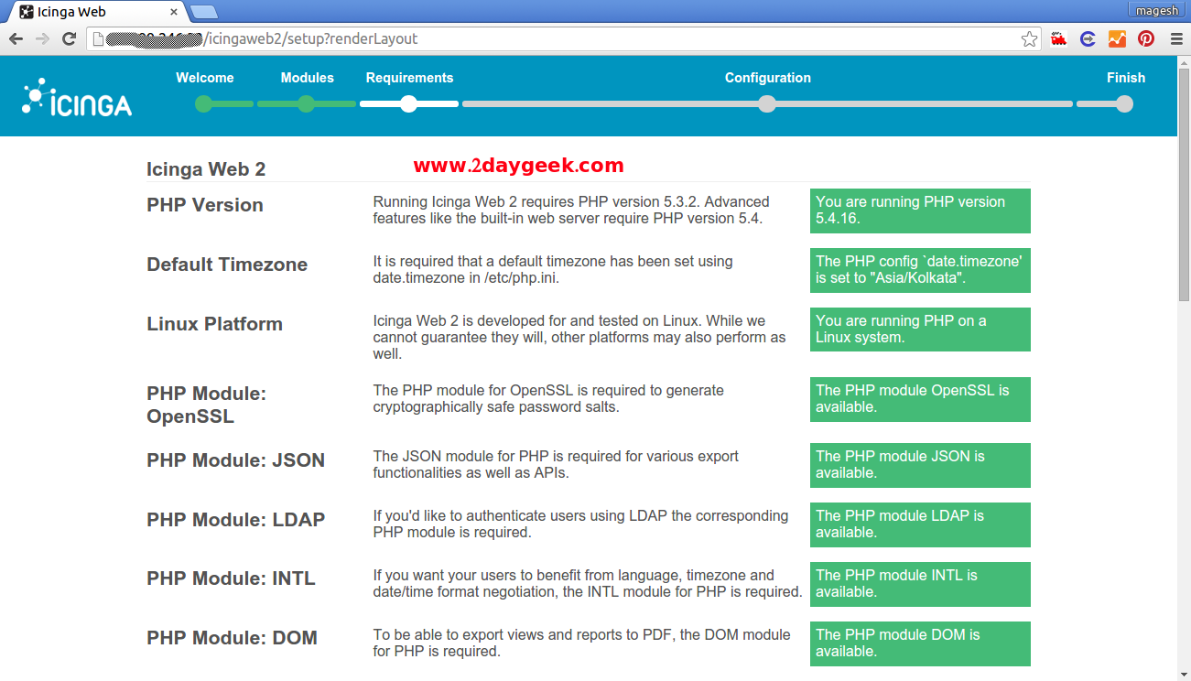The width and height of the screenshot is (1191, 681).
Task: Click the 'DOM is available' status box
Action: (x=920, y=643)
